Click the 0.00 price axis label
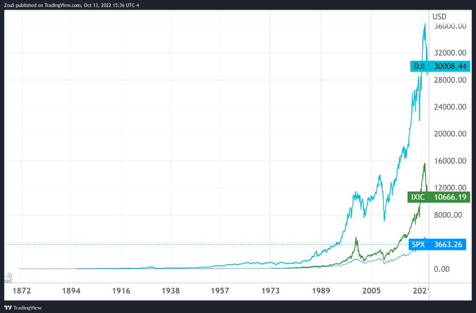The image size is (476, 313). point(442,269)
